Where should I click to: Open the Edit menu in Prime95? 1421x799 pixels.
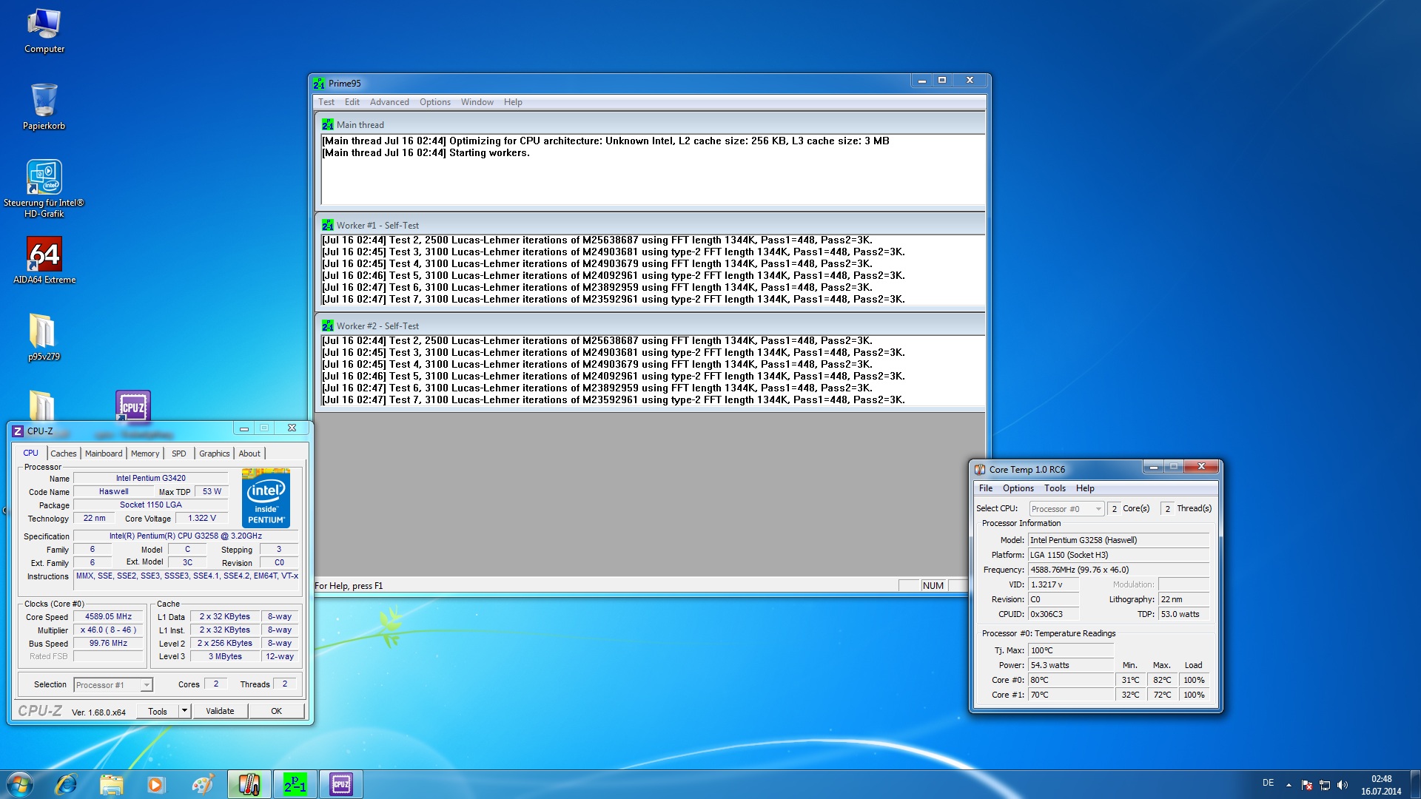click(x=352, y=102)
